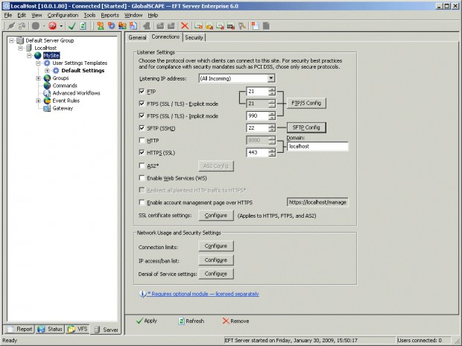Screen dimensions: 462x346
Task: Click the yellow folder event rule toolbar icon
Action: [209, 26]
